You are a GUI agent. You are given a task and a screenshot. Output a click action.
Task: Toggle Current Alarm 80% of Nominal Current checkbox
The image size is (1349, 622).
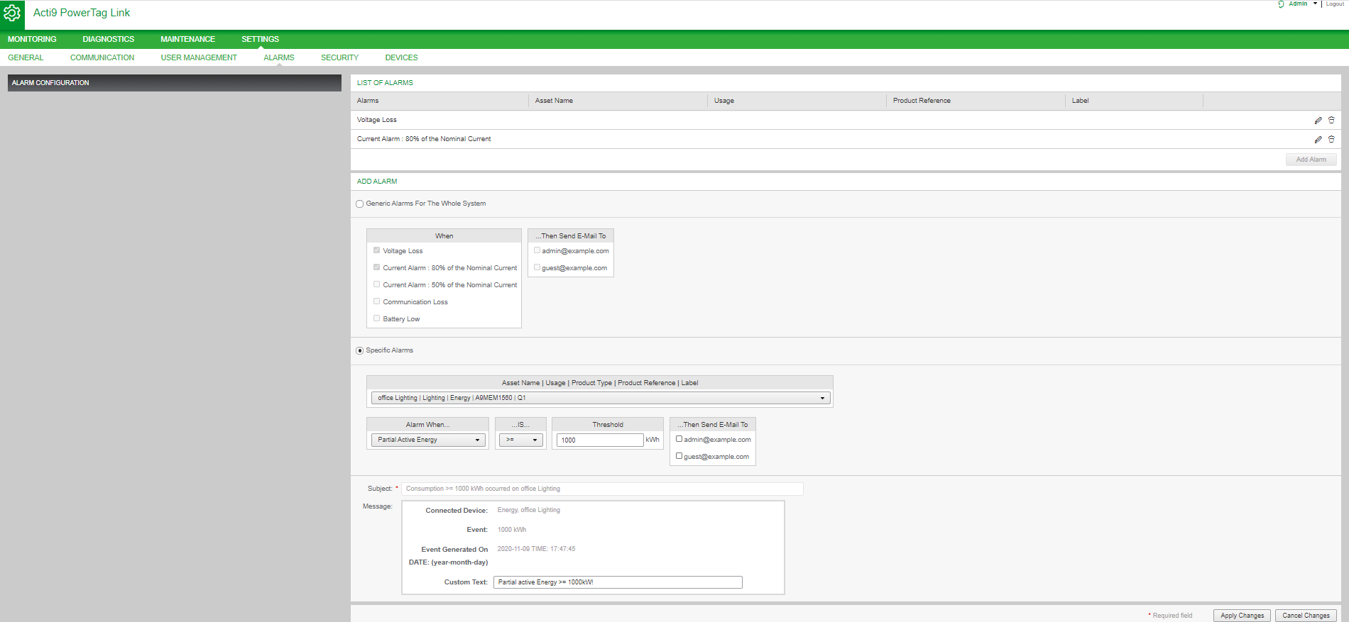pyautogui.click(x=376, y=267)
